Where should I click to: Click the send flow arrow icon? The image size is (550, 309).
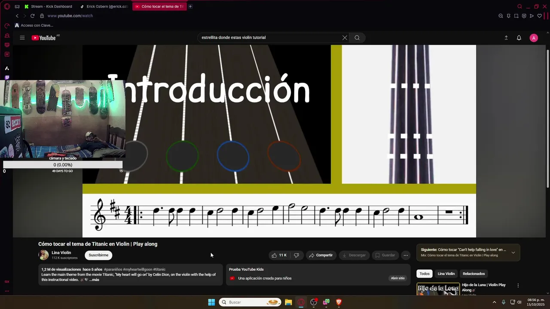[x=532, y=16]
